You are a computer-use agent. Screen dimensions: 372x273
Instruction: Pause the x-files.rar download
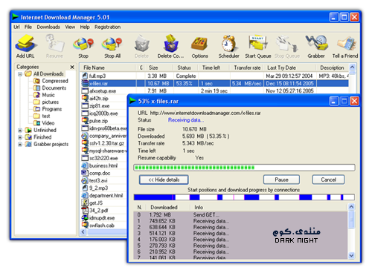click(x=281, y=180)
